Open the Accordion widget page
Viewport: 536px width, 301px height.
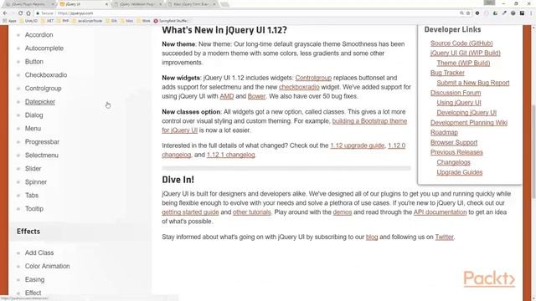tap(39, 35)
